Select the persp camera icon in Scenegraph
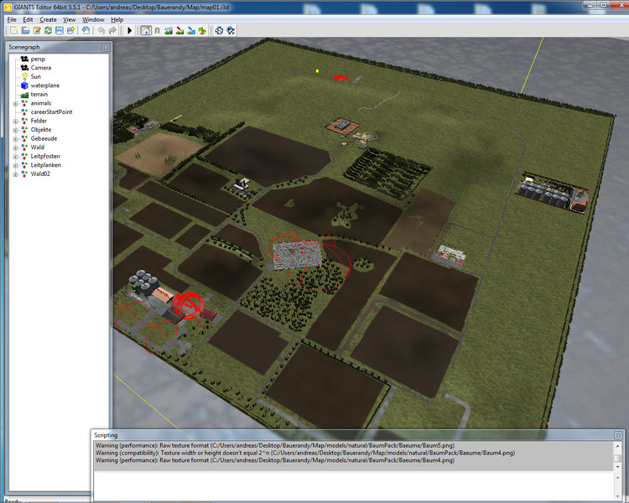 [x=24, y=59]
